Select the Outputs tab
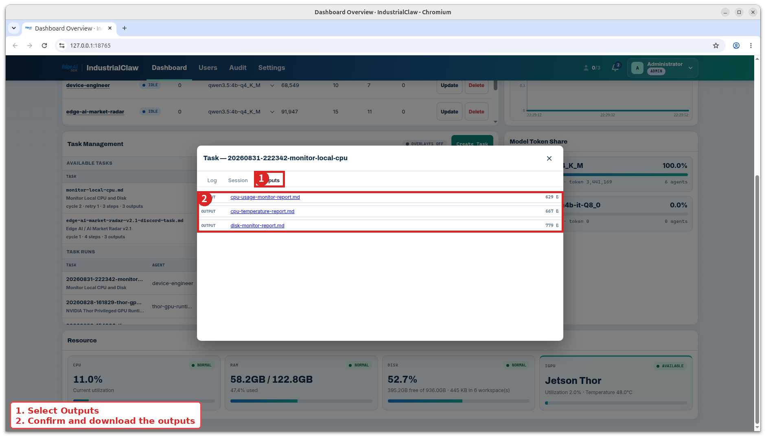 pos(269,180)
